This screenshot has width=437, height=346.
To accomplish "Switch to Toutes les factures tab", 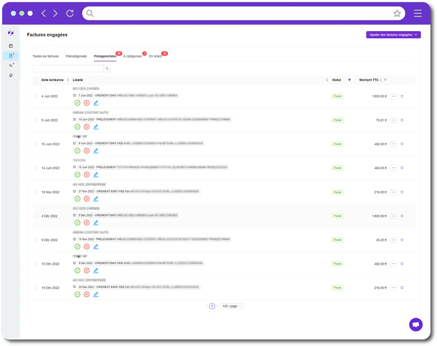I will pos(46,56).
